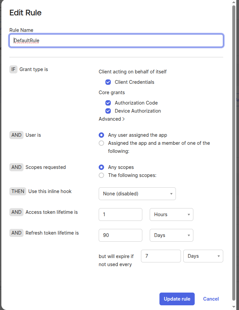
Task: Open refresh token lifetime Days dropdown
Action: coord(171,235)
